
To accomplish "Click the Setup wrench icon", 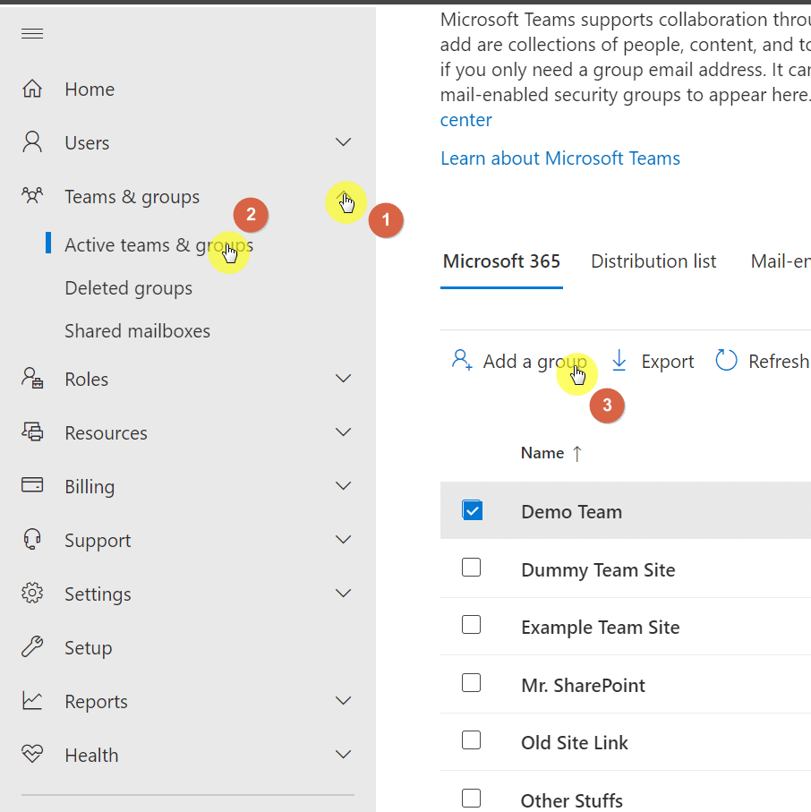I will (32, 646).
